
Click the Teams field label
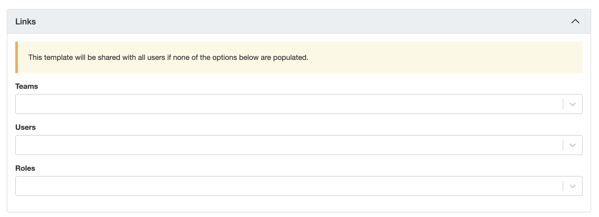(x=27, y=86)
